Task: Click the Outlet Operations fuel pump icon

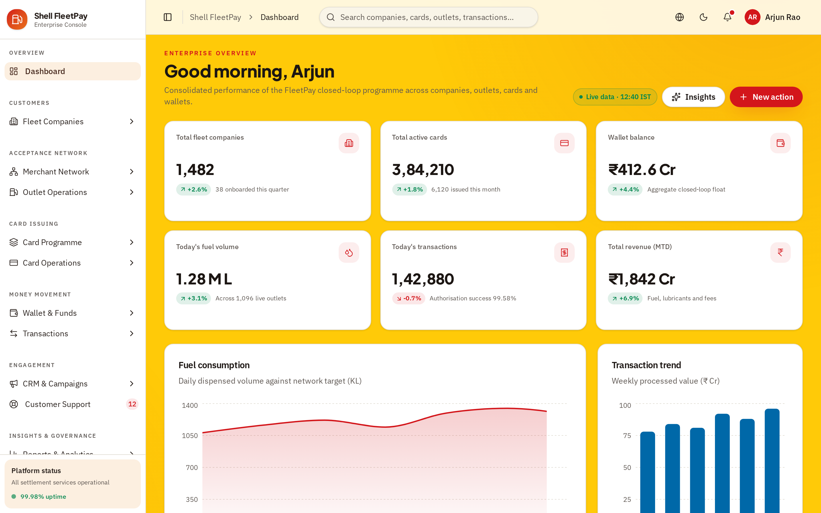Action: pyautogui.click(x=14, y=192)
